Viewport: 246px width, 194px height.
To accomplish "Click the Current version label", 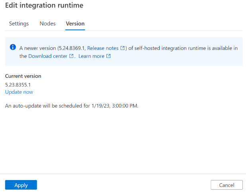I will click(x=23, y=76).
